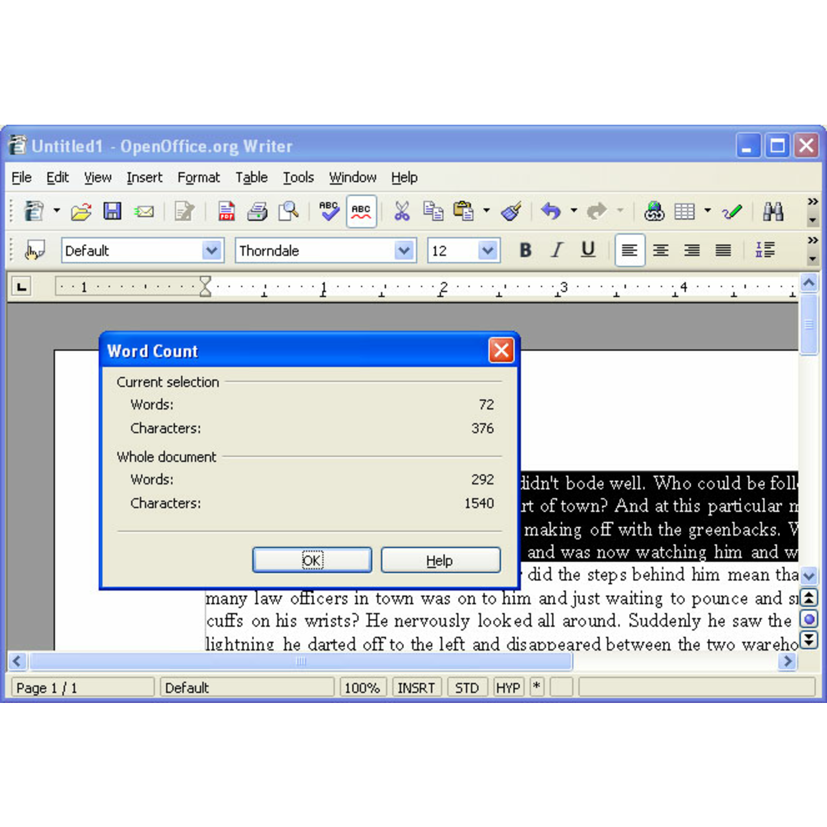Click the tab stop type selector on ruler
The width and height of the screenshot is (827, 827).
click(21, 286)
